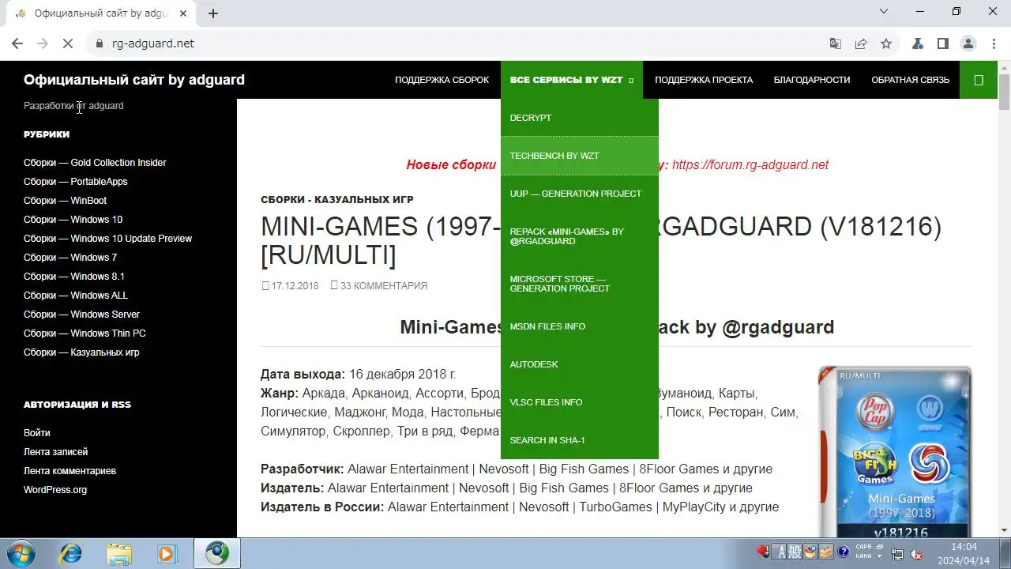The height and width of the screenshot is (569, 1011).
Task: Close the adguard site tab
Action: pos(183,13)
